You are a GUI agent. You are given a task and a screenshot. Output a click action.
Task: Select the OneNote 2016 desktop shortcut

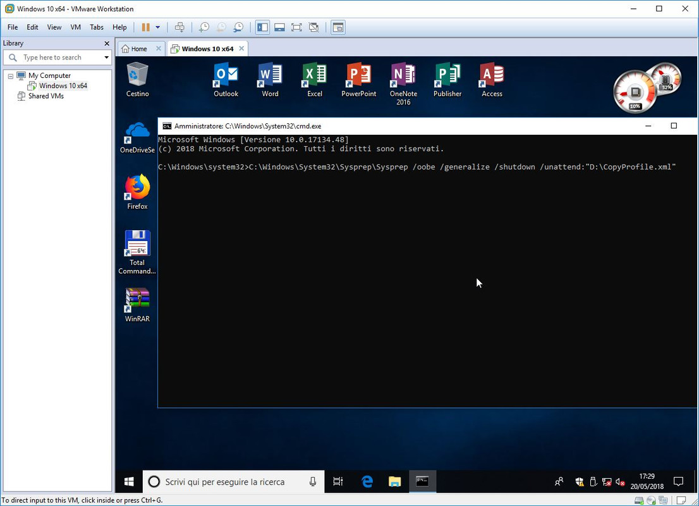click(x=403, y=84)
